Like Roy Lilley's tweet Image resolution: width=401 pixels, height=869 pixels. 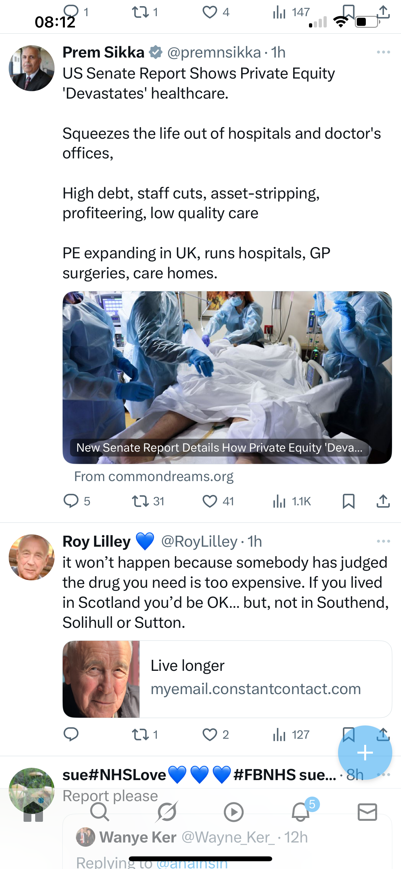[x=210, y=735]
